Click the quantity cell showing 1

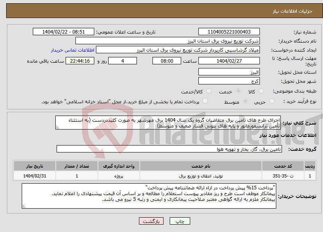[77, 176]
